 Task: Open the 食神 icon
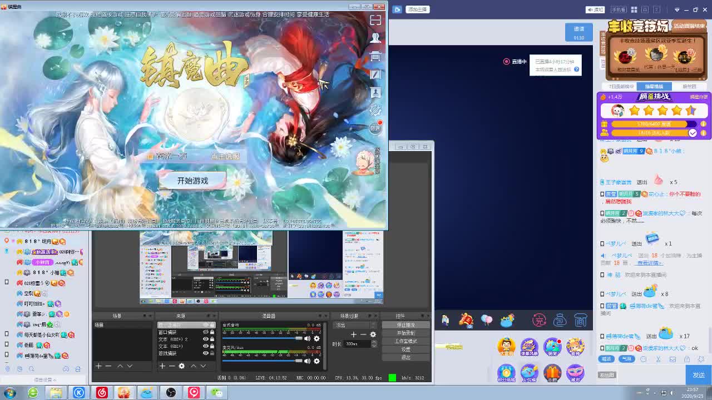575,347
